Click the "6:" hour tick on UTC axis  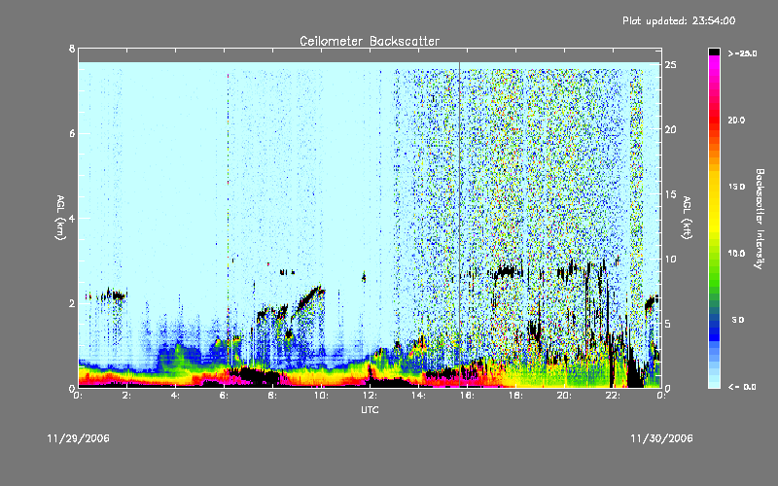[x=225, y=396]
